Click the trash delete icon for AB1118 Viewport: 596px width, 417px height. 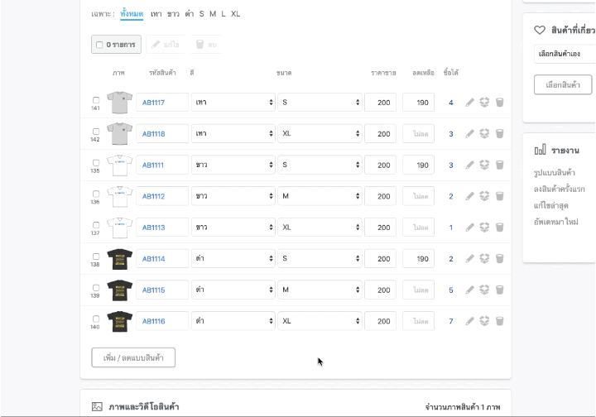coord(500,134)
